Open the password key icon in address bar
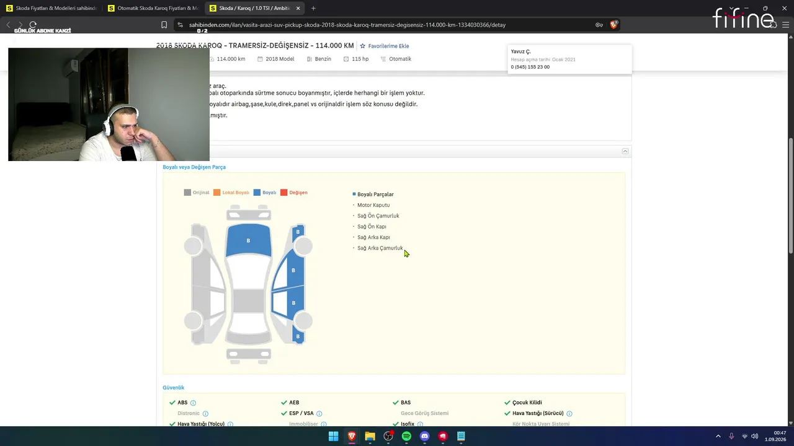The width and height of the screenshot is (794, 446). (599, 25)
